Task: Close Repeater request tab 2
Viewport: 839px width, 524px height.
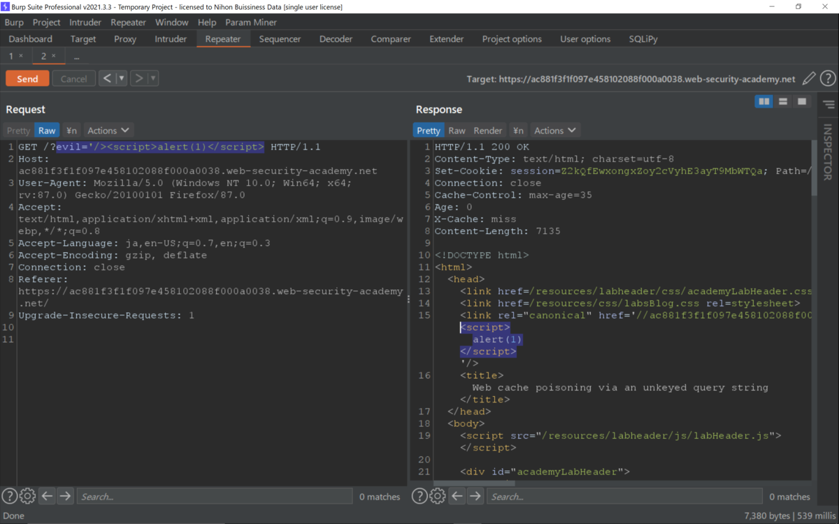Action: point(54,56)
